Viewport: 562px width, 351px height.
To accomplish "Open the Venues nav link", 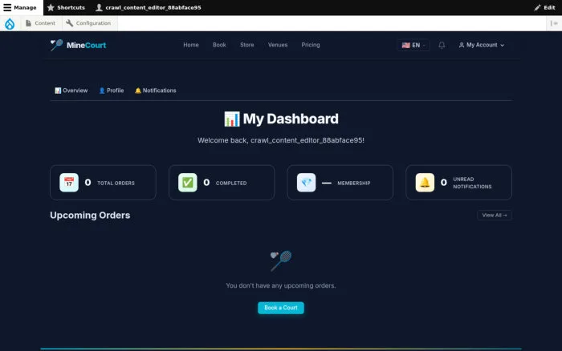I will pyautogui.click(x=278, y=45).
